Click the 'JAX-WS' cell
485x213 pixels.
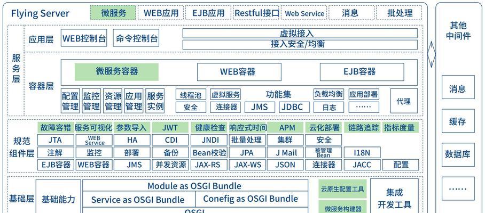pos(247,165)
